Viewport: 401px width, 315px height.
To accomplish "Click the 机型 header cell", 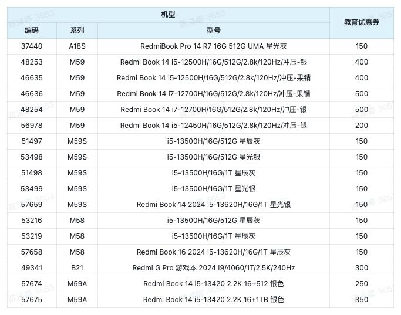I will 168,14.
